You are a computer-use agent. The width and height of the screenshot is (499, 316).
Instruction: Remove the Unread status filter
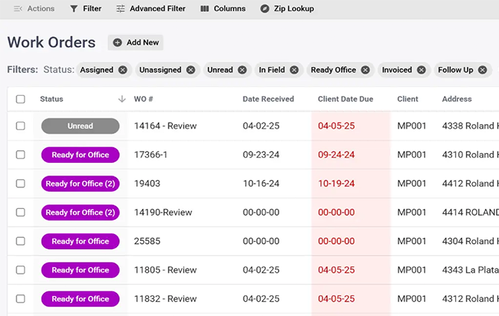tap(242, 70)
